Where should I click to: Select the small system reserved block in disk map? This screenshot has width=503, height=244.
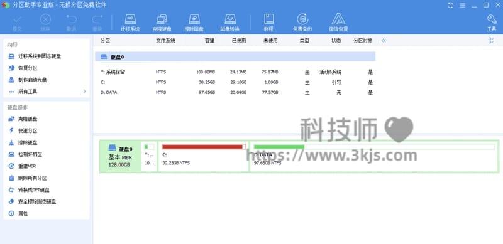click(149, 156)
